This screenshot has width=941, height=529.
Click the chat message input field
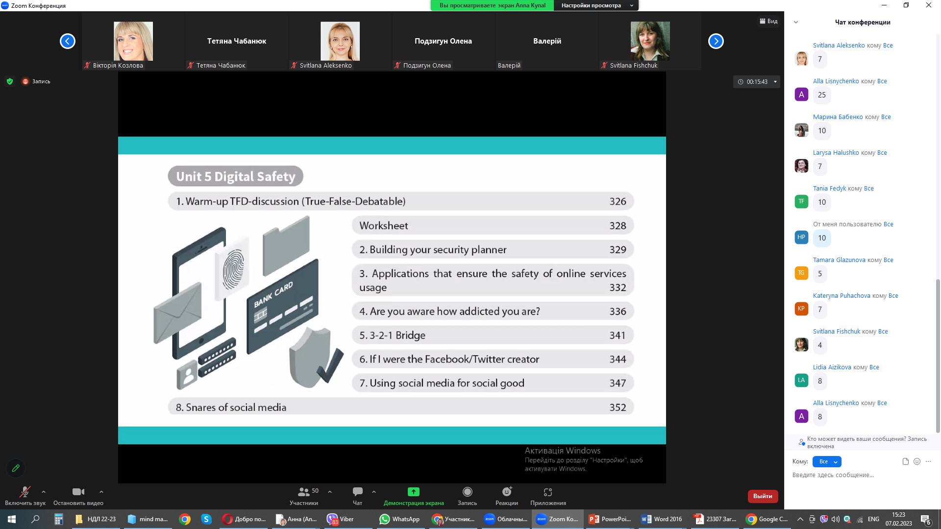[858, 475]
